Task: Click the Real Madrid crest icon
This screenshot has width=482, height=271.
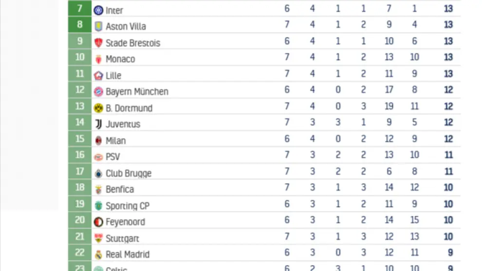Action: (98, 254)
